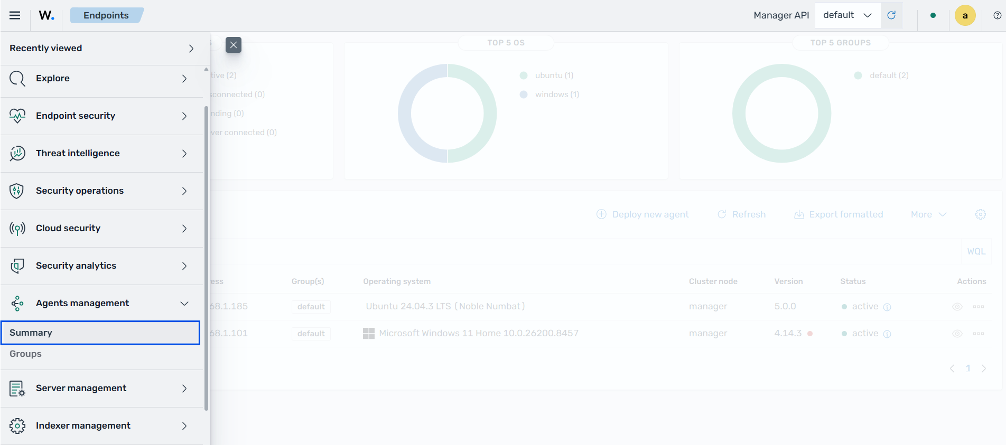Click the Windows logo in OS column

click(369, 334)
